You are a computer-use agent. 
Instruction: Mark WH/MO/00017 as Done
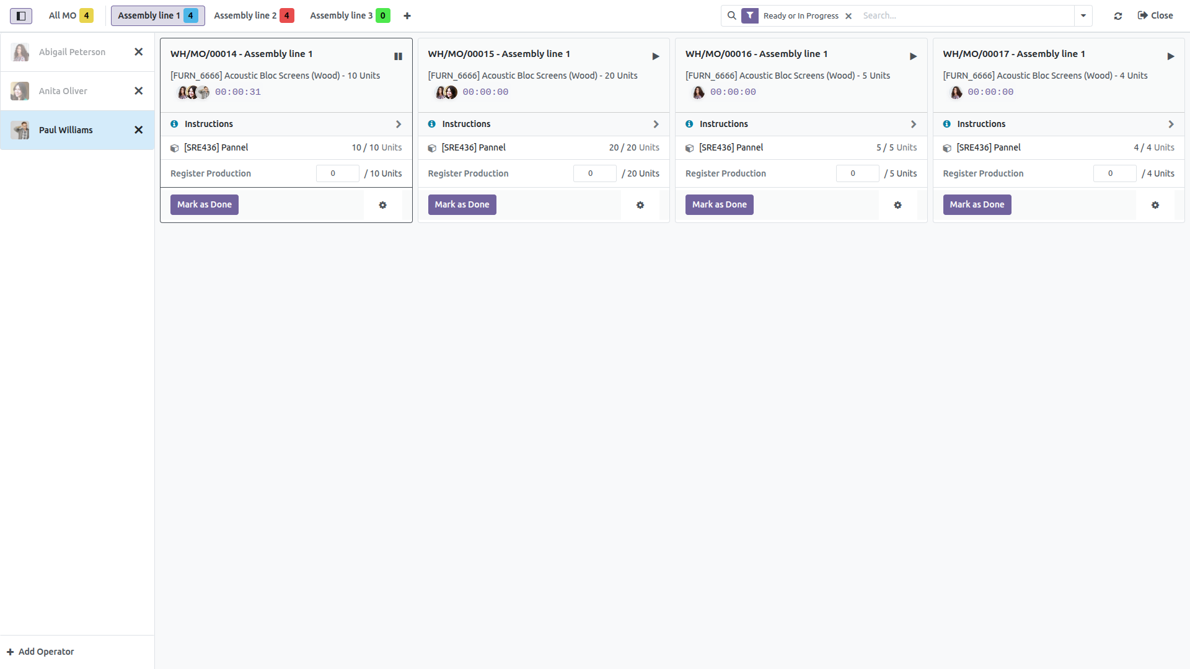pos(977,205)
